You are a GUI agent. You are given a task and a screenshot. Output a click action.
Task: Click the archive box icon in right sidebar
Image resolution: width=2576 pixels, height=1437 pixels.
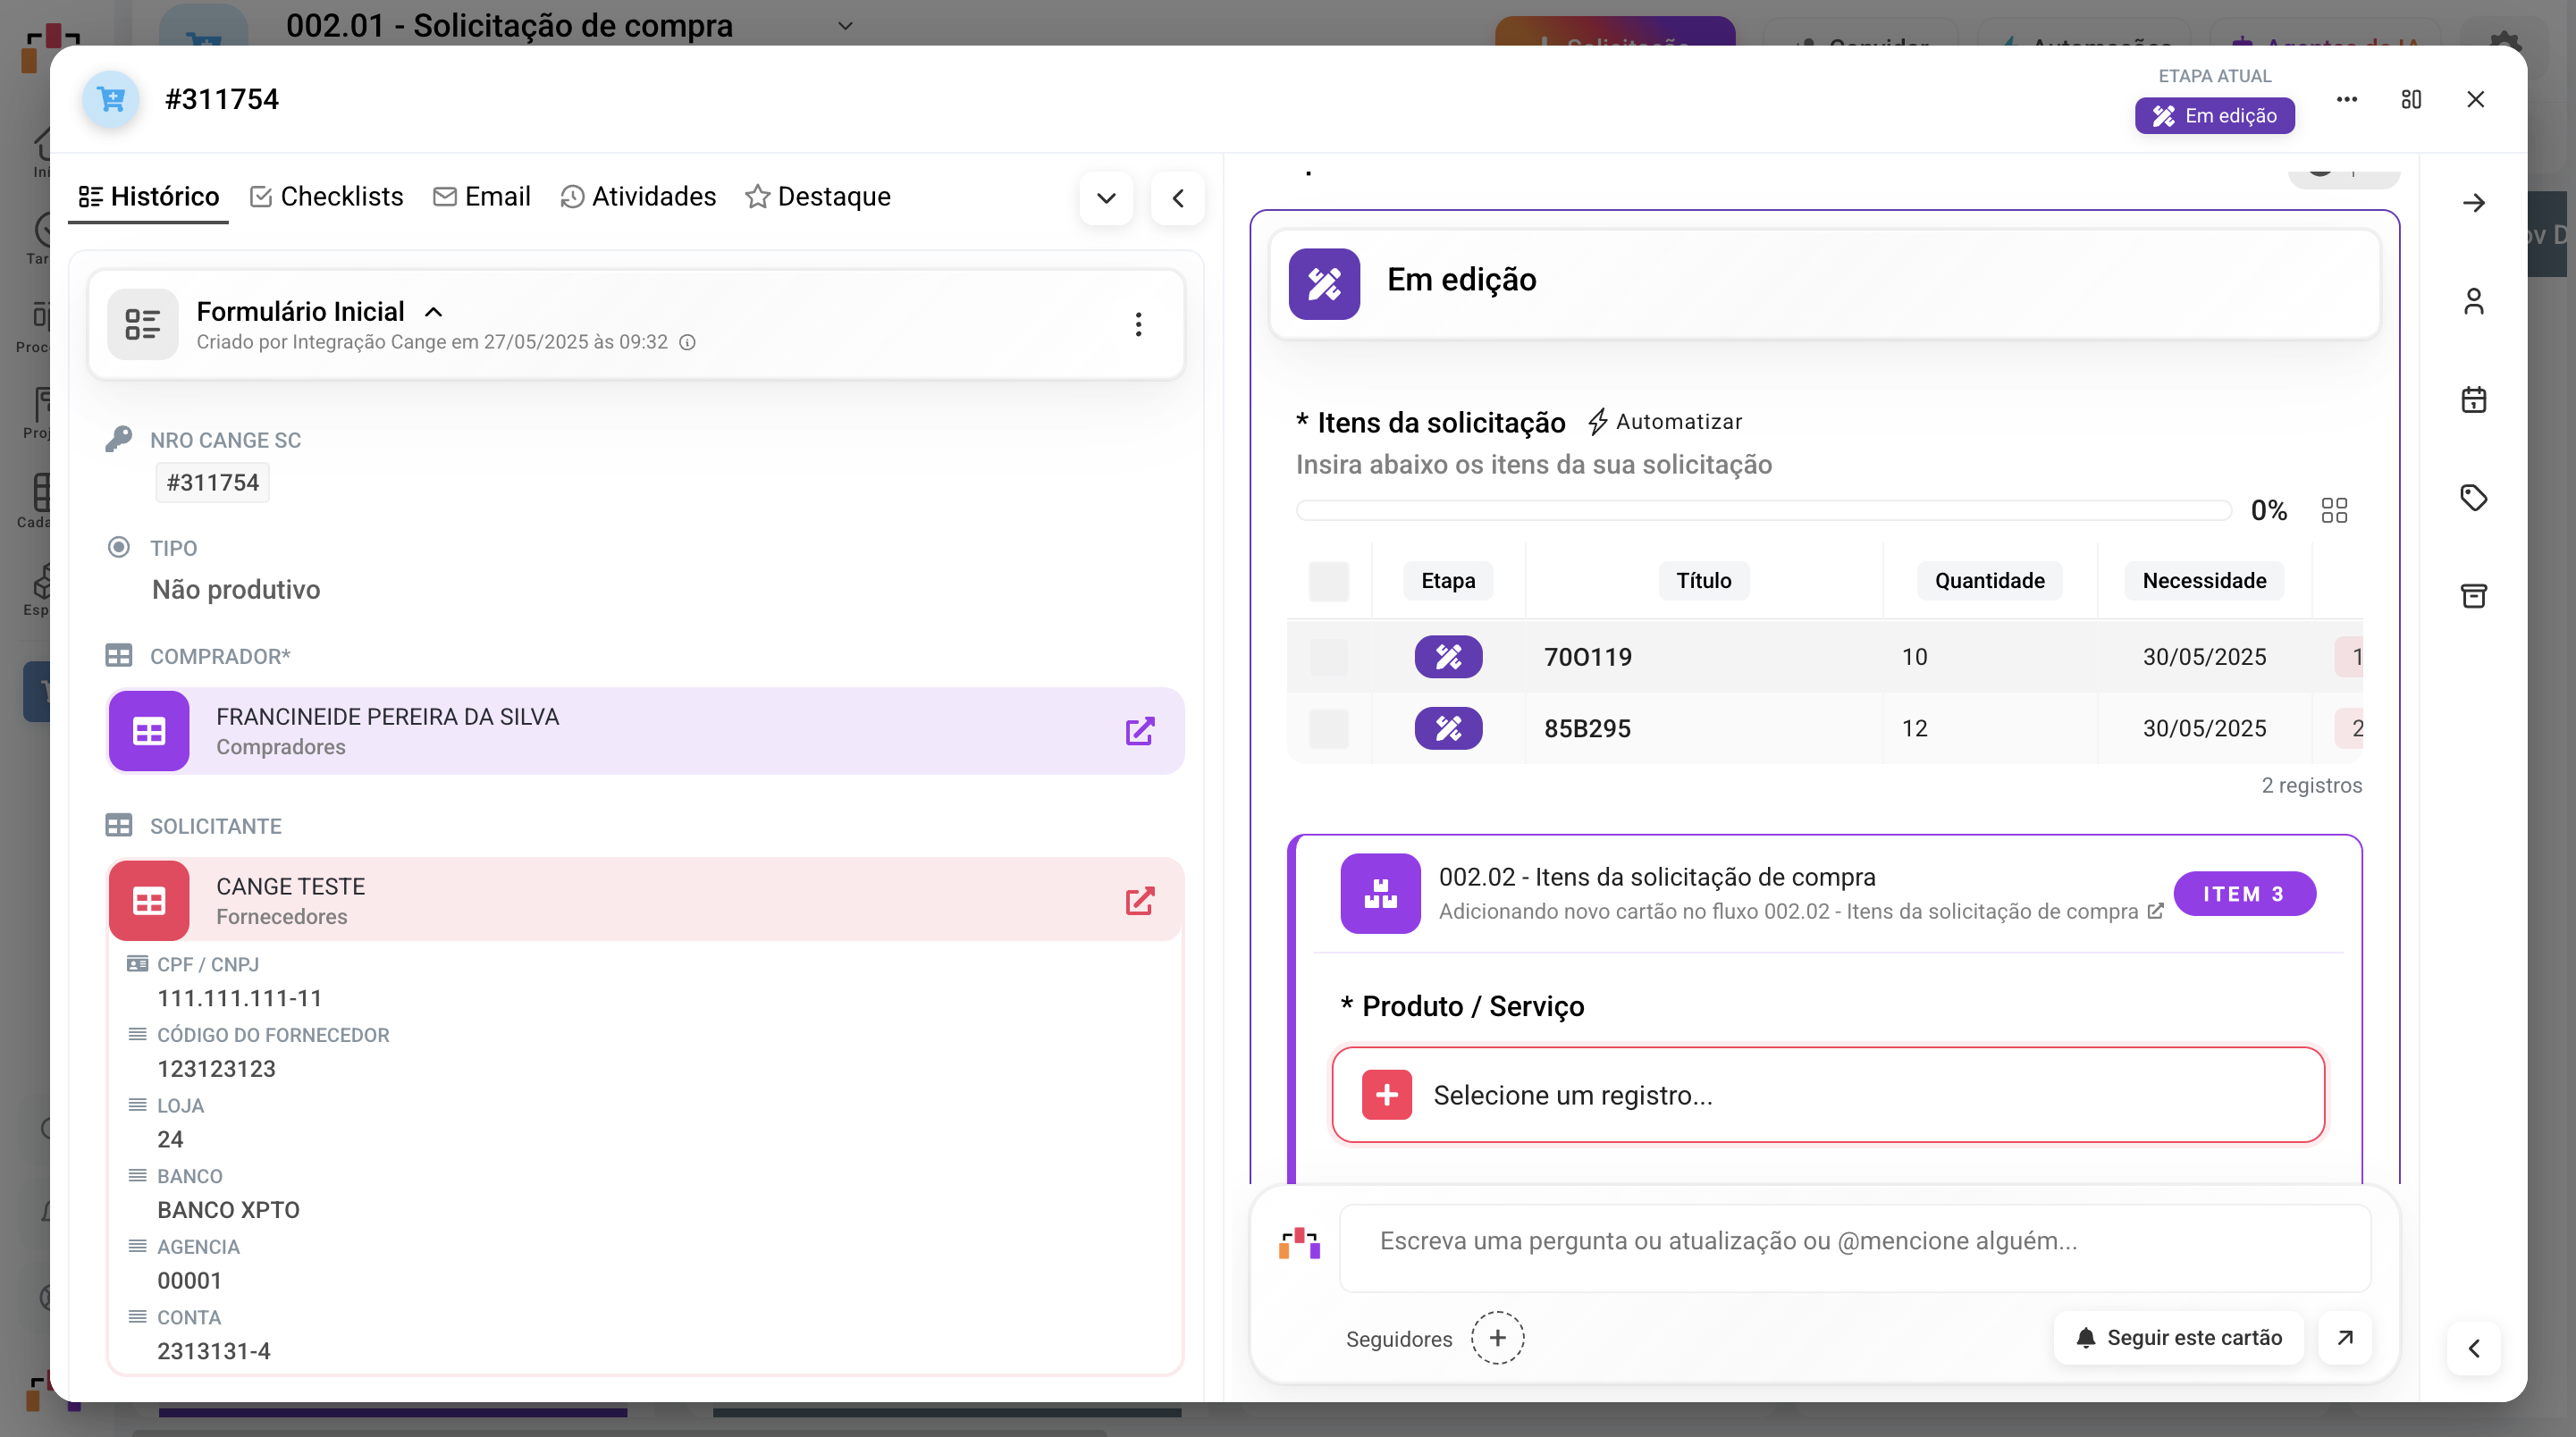pos(2474,596)
